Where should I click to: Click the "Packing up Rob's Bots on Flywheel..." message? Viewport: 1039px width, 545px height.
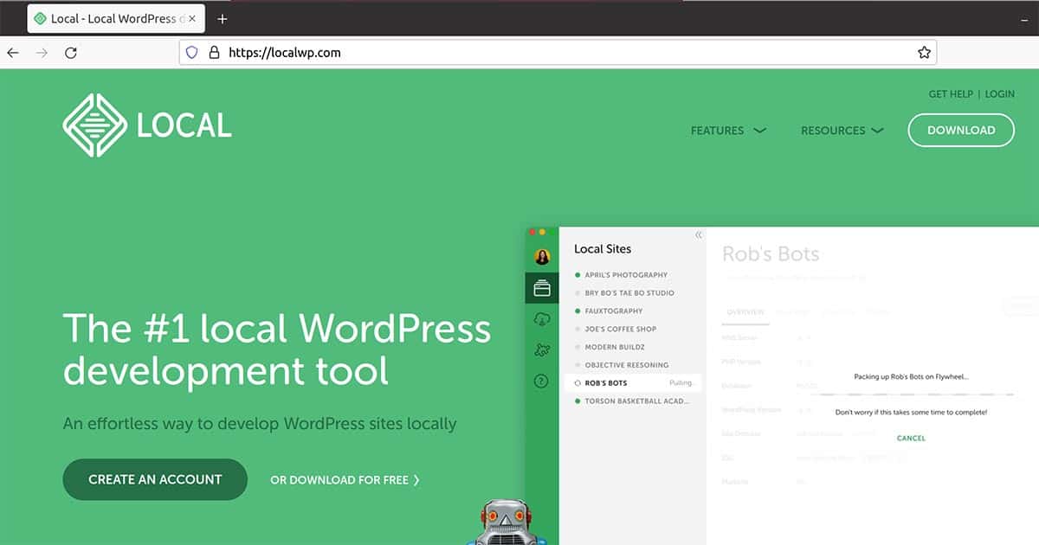pyautogui.click(x=911, y=377)
